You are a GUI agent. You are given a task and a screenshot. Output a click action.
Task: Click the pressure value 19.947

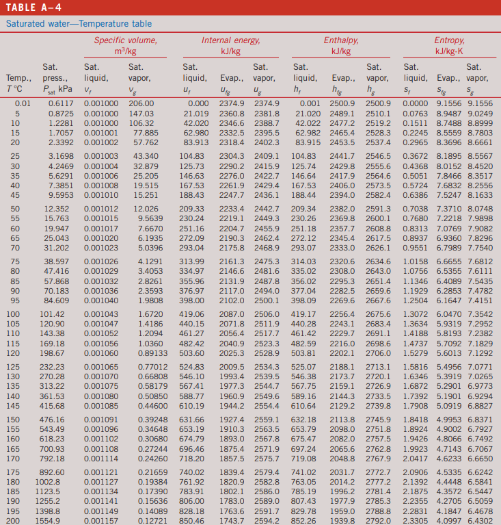tap(57, 229)
